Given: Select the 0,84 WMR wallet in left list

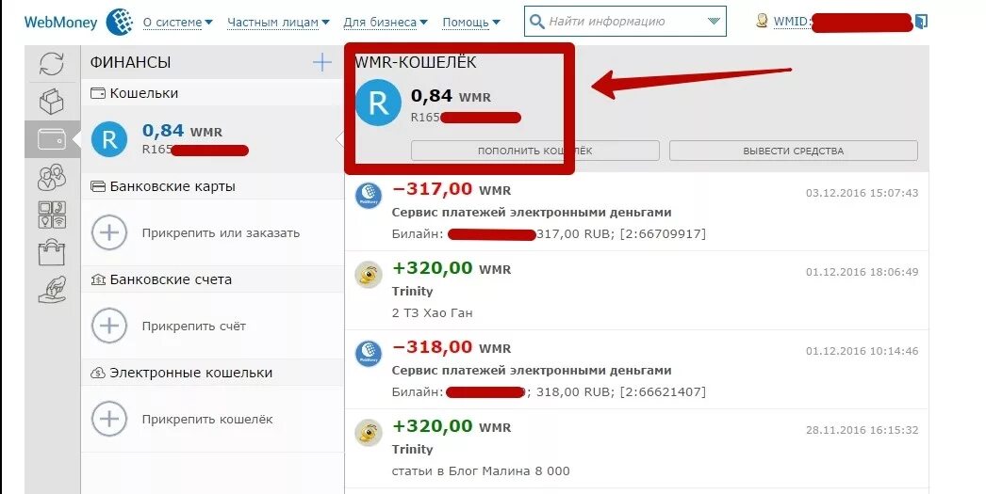Looking at the screenshot, I should click(212, 139).
